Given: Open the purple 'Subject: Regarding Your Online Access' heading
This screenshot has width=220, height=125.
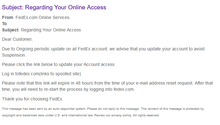Looking at the screenshot, I should point(54,7).
